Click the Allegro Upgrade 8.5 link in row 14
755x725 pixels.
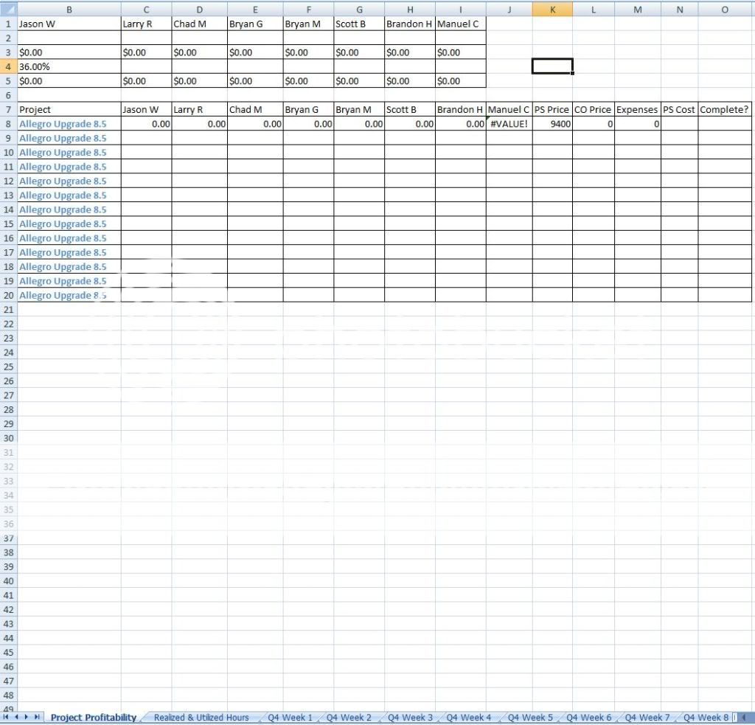click(x=63, y=209)
